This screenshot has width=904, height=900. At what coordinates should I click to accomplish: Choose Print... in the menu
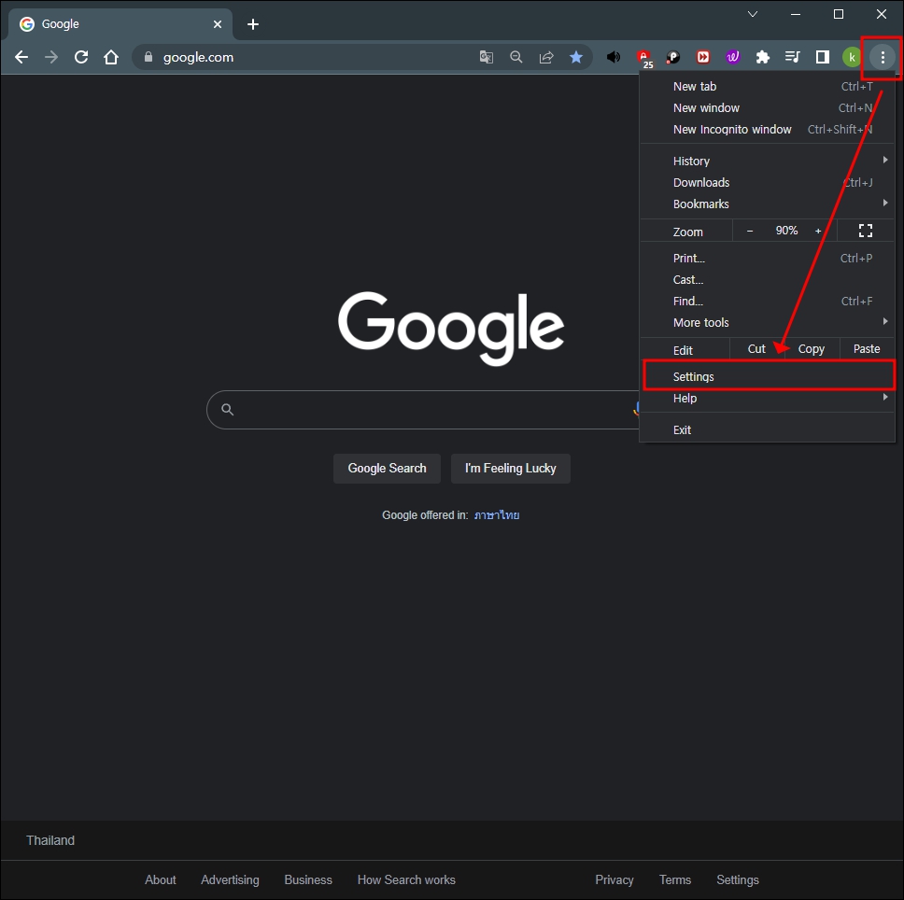(768, 258)
